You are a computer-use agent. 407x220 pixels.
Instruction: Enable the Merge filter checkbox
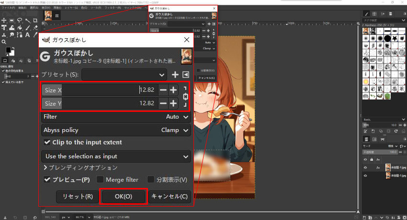pos(100,179)
